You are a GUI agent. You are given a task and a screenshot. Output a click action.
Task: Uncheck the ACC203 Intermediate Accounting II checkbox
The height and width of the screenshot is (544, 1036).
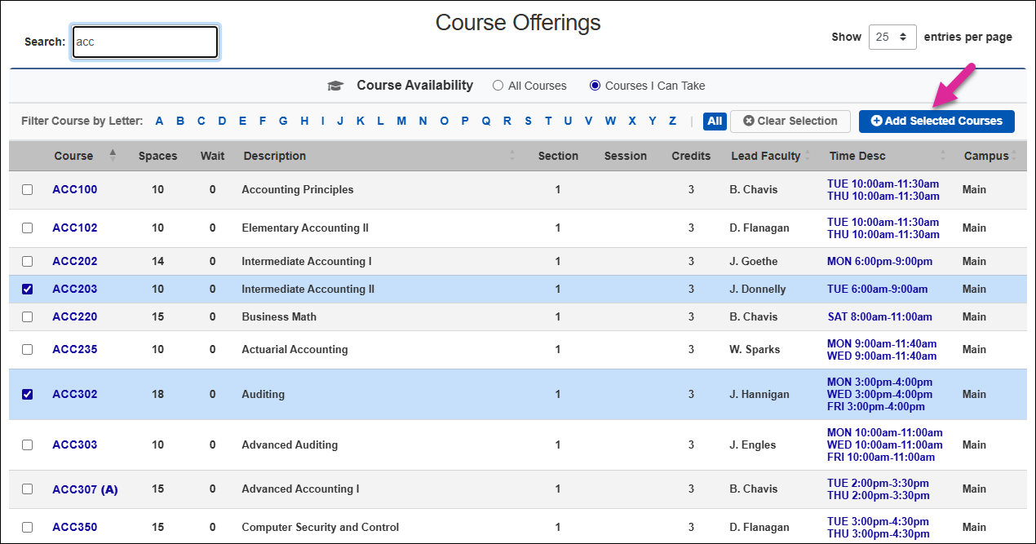(27, 289)
